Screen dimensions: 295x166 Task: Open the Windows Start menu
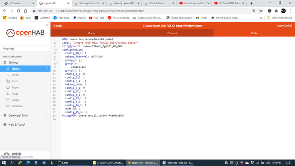click(3, 163)
